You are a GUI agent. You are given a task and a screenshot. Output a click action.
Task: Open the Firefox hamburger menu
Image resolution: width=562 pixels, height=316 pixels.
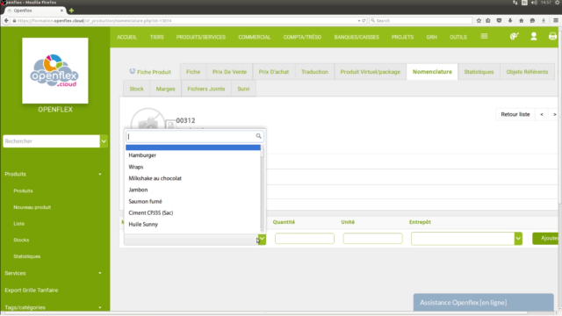click(556, 20)
